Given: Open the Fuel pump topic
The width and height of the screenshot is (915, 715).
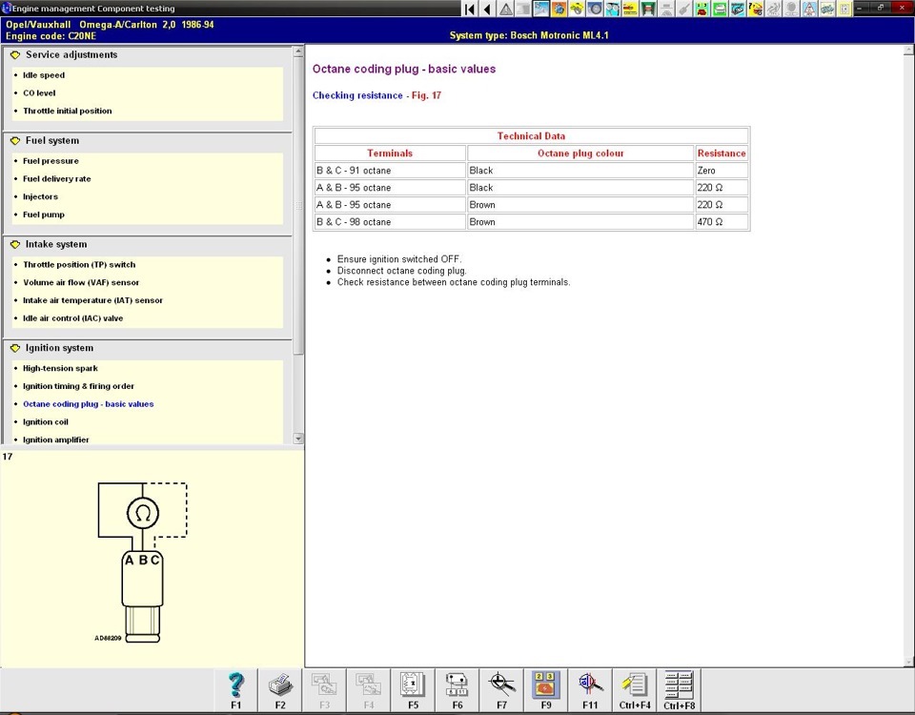Looking at the screenshot, I should tap(44, 214).
